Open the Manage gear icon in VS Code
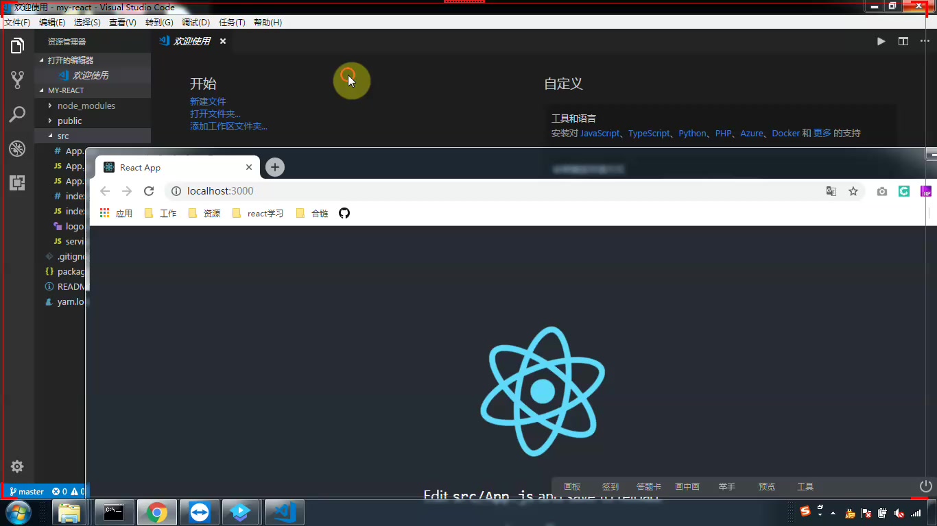Screen dimensions: 937x526 pos(17,466)
